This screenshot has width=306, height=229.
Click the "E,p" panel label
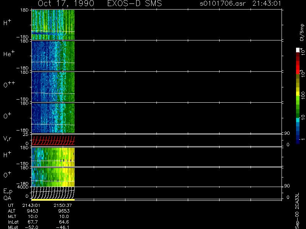pyautogui.click(x=8, y=191)
